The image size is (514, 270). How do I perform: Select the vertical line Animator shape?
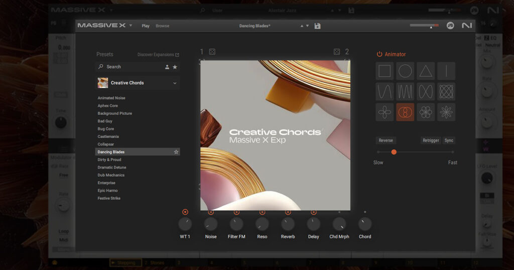point(446,71)
